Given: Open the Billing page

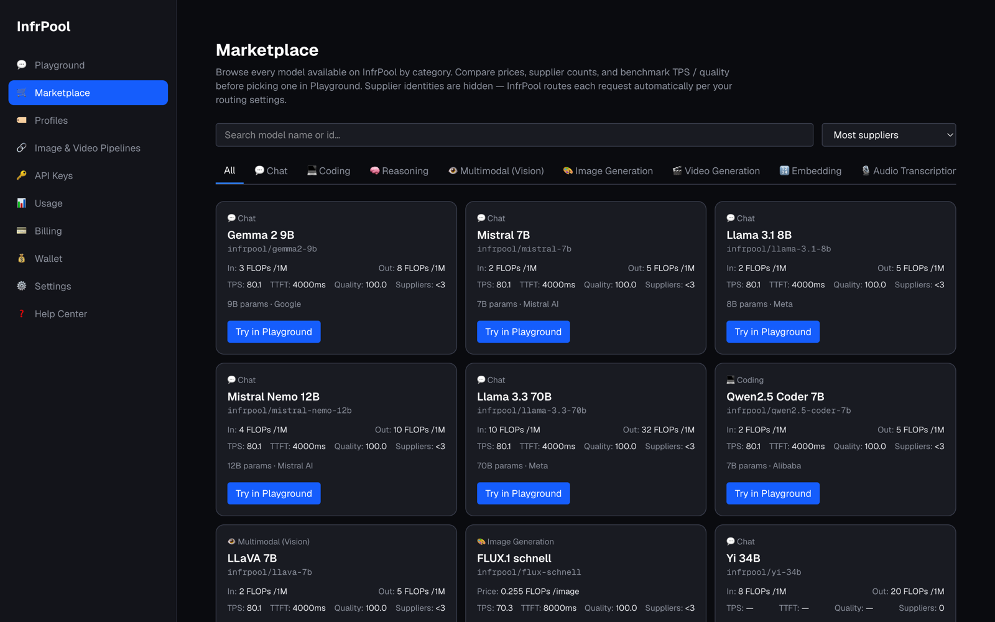Looking at the screenshot, I should tap(88, 231).
